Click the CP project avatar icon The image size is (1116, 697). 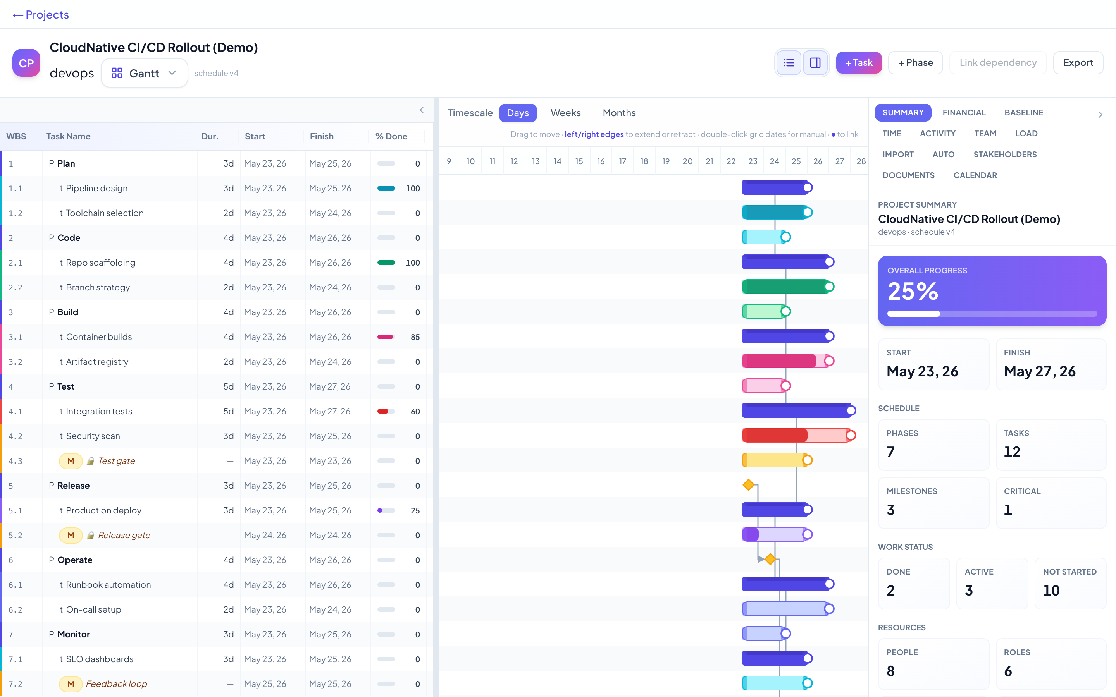26,63
